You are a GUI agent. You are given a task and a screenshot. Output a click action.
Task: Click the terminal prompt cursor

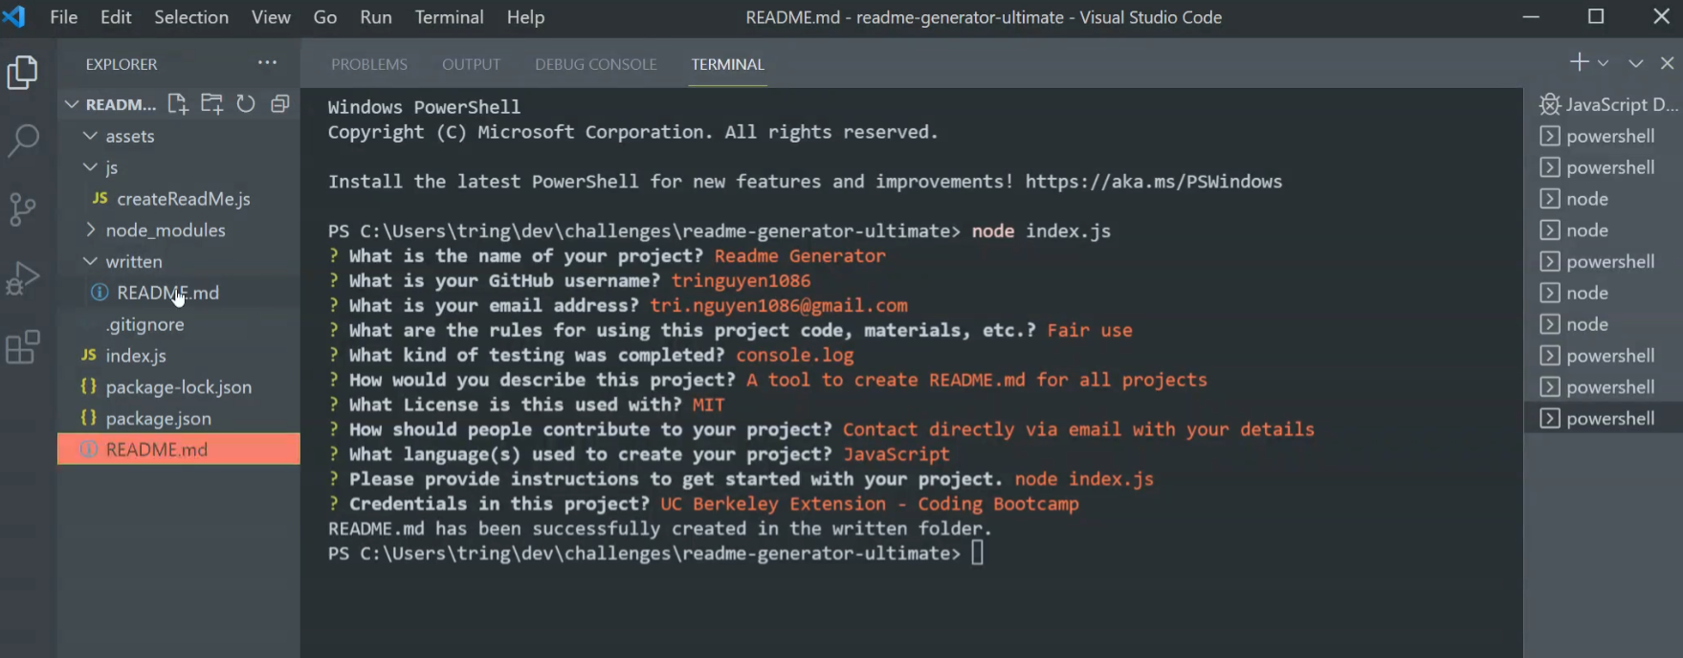(x=977, y=553)
